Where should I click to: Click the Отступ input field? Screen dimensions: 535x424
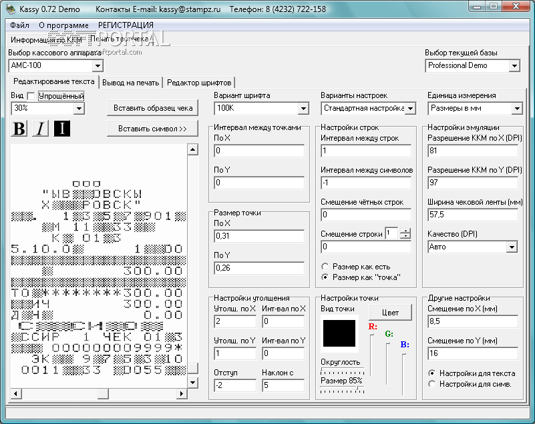click(x=235, y=385)
